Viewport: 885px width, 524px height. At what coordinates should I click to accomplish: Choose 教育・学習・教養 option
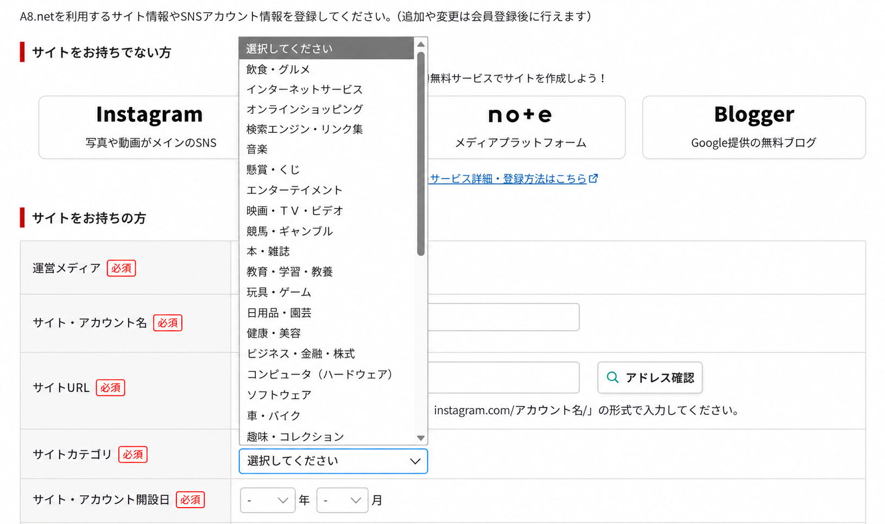point(327,272)
